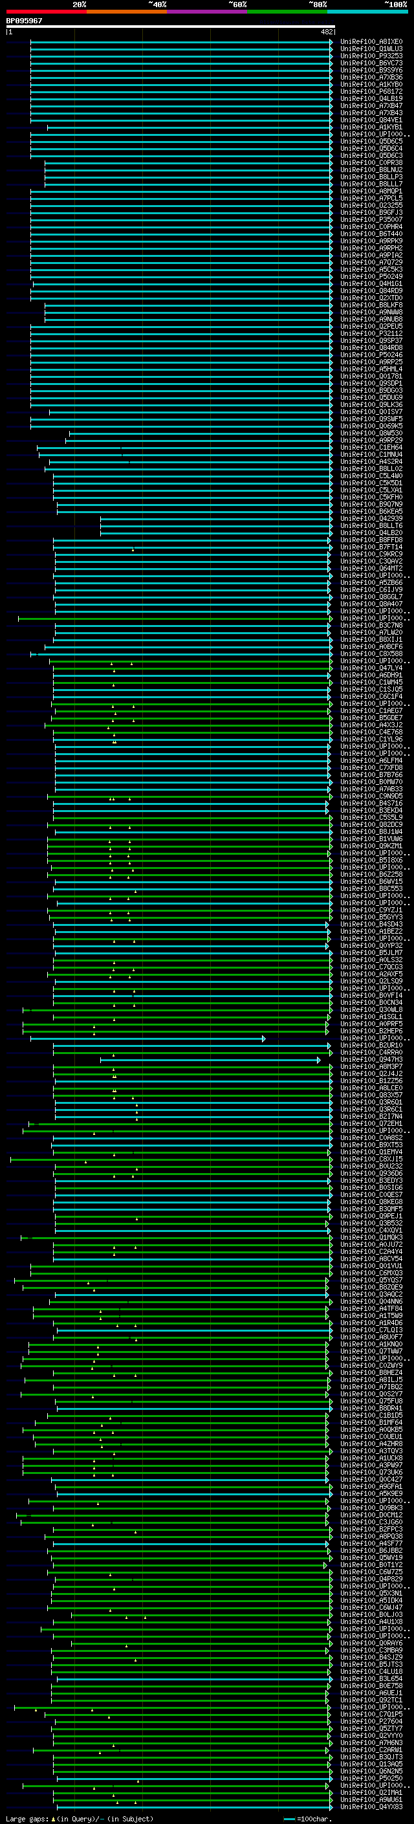Select hit label UniRef100_Q92TC1

tap(371, 1700)
